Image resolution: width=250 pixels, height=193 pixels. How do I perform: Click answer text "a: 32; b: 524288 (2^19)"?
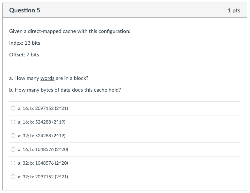click(x=42, y=136)
